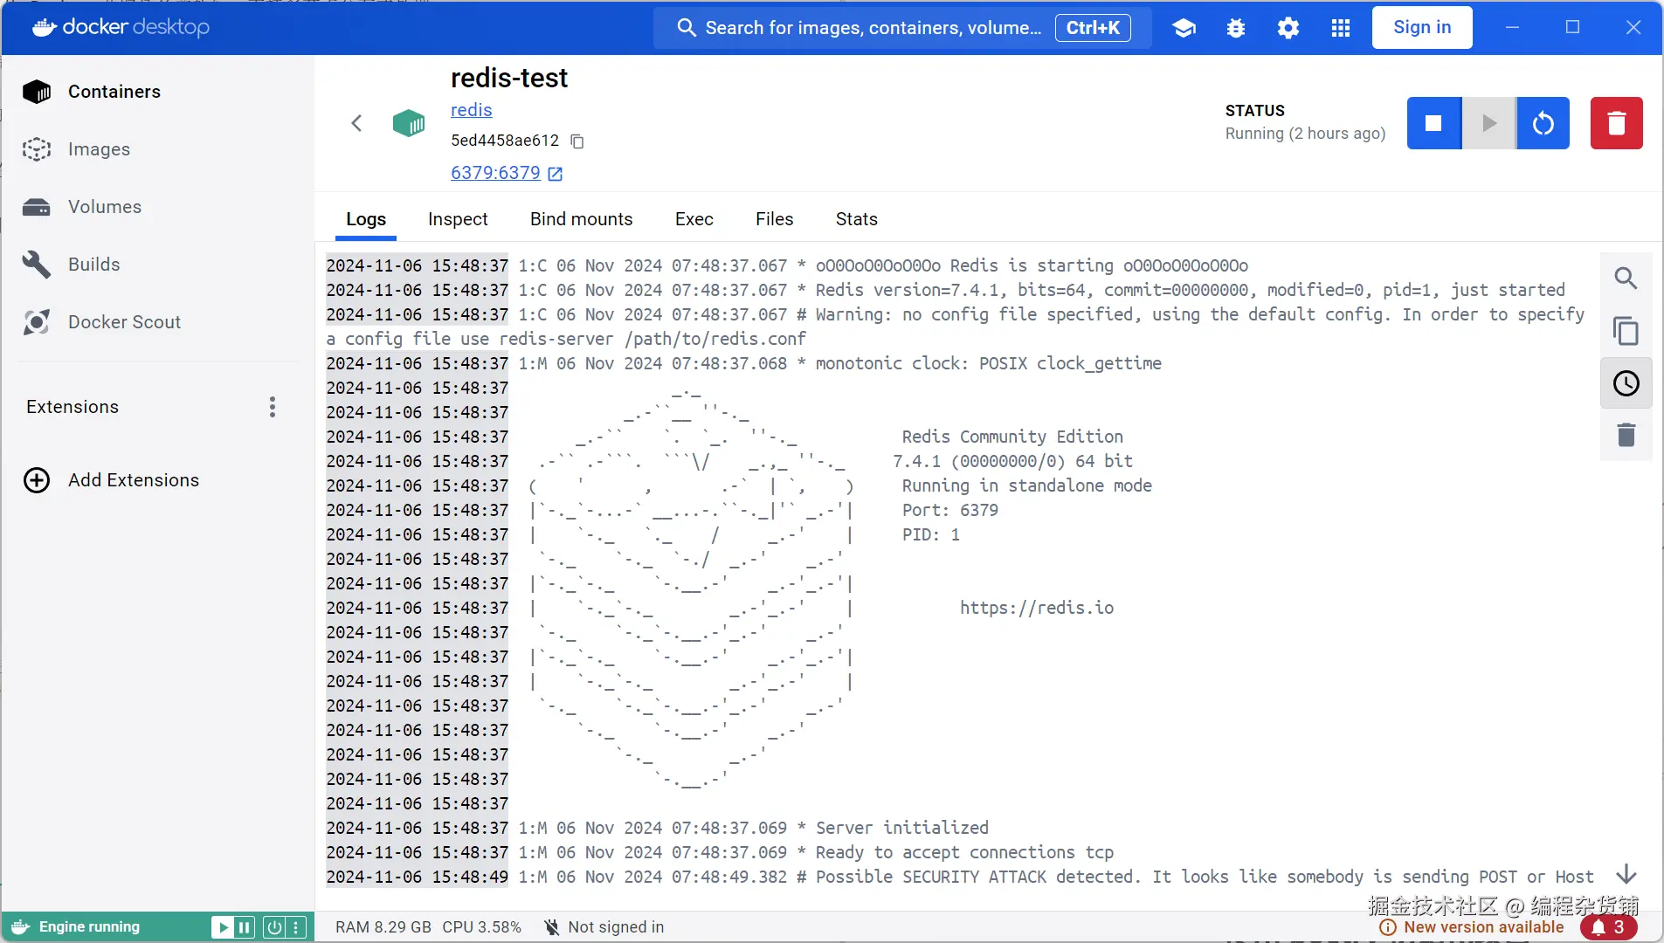Copy container ID 5ed4458ae612
Viewport: 1664px width, 943px height.
(x=577, y=141)
